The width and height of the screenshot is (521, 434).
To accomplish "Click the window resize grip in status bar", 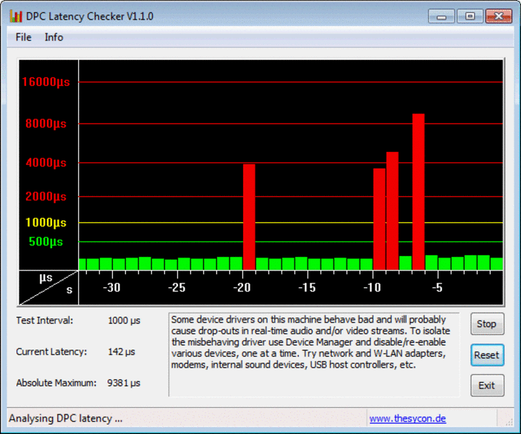I will coord(509,422).
